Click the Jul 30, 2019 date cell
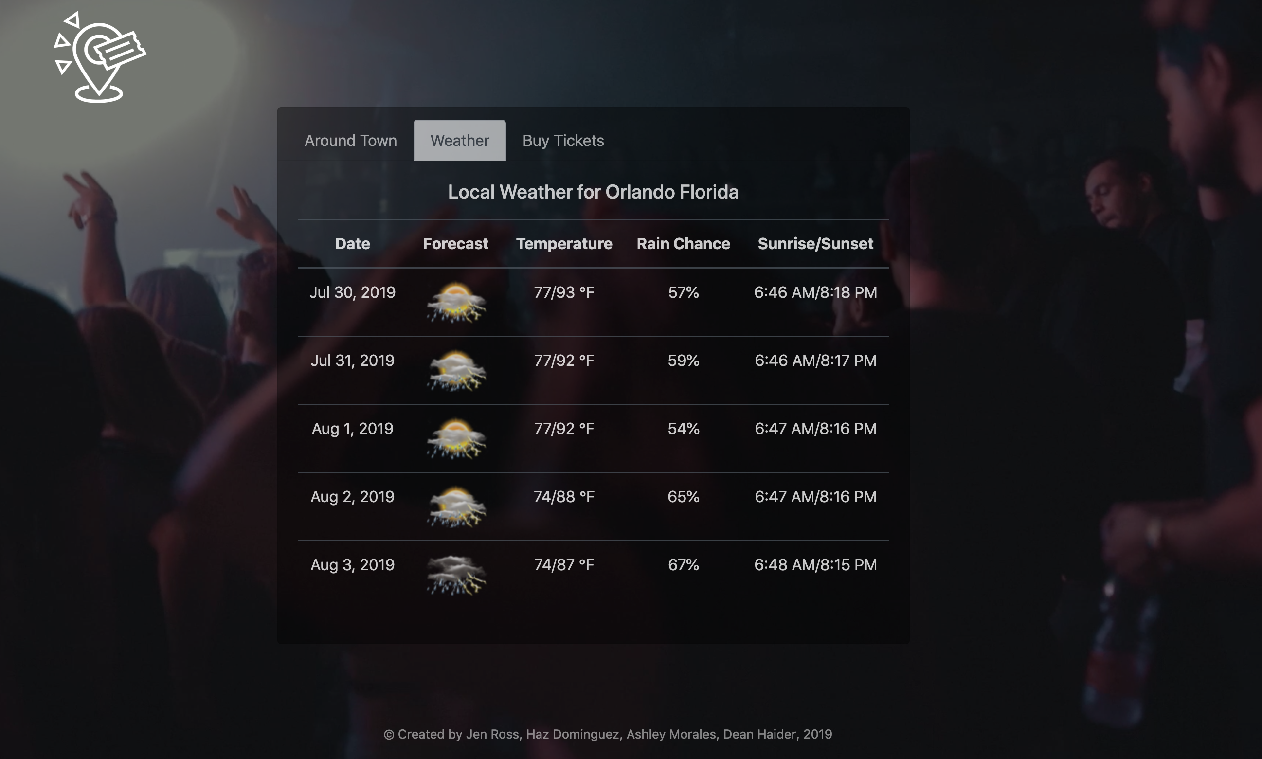 tap(352, 292)
